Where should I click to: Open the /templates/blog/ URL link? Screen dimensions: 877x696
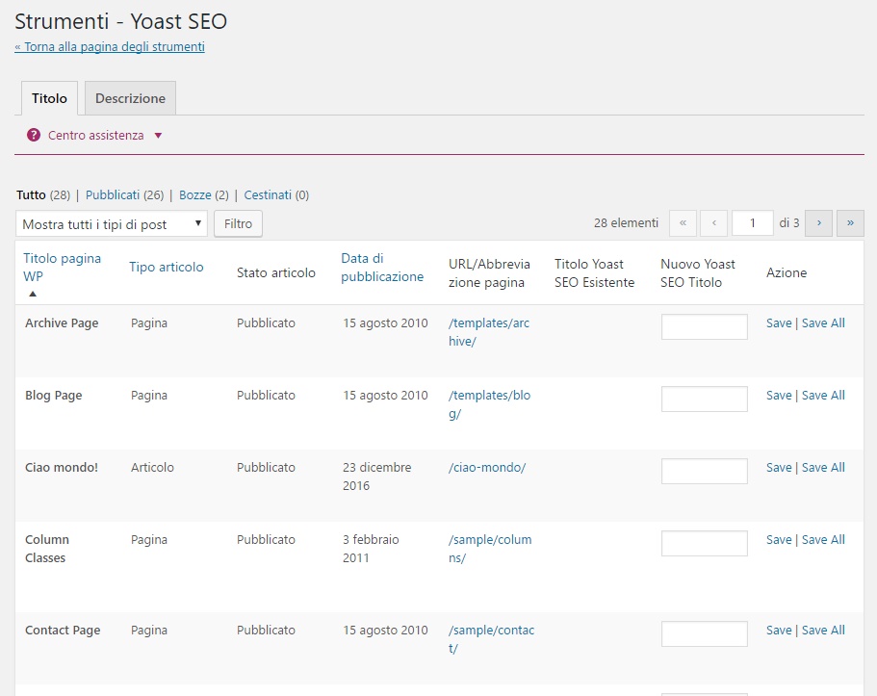click(x=489, y=404)
